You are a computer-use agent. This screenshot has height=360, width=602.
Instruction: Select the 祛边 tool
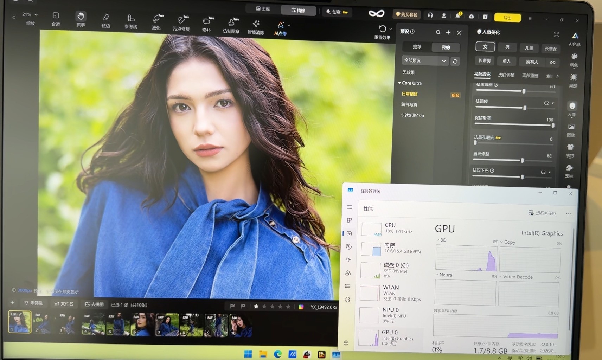[x=106, y=21]
